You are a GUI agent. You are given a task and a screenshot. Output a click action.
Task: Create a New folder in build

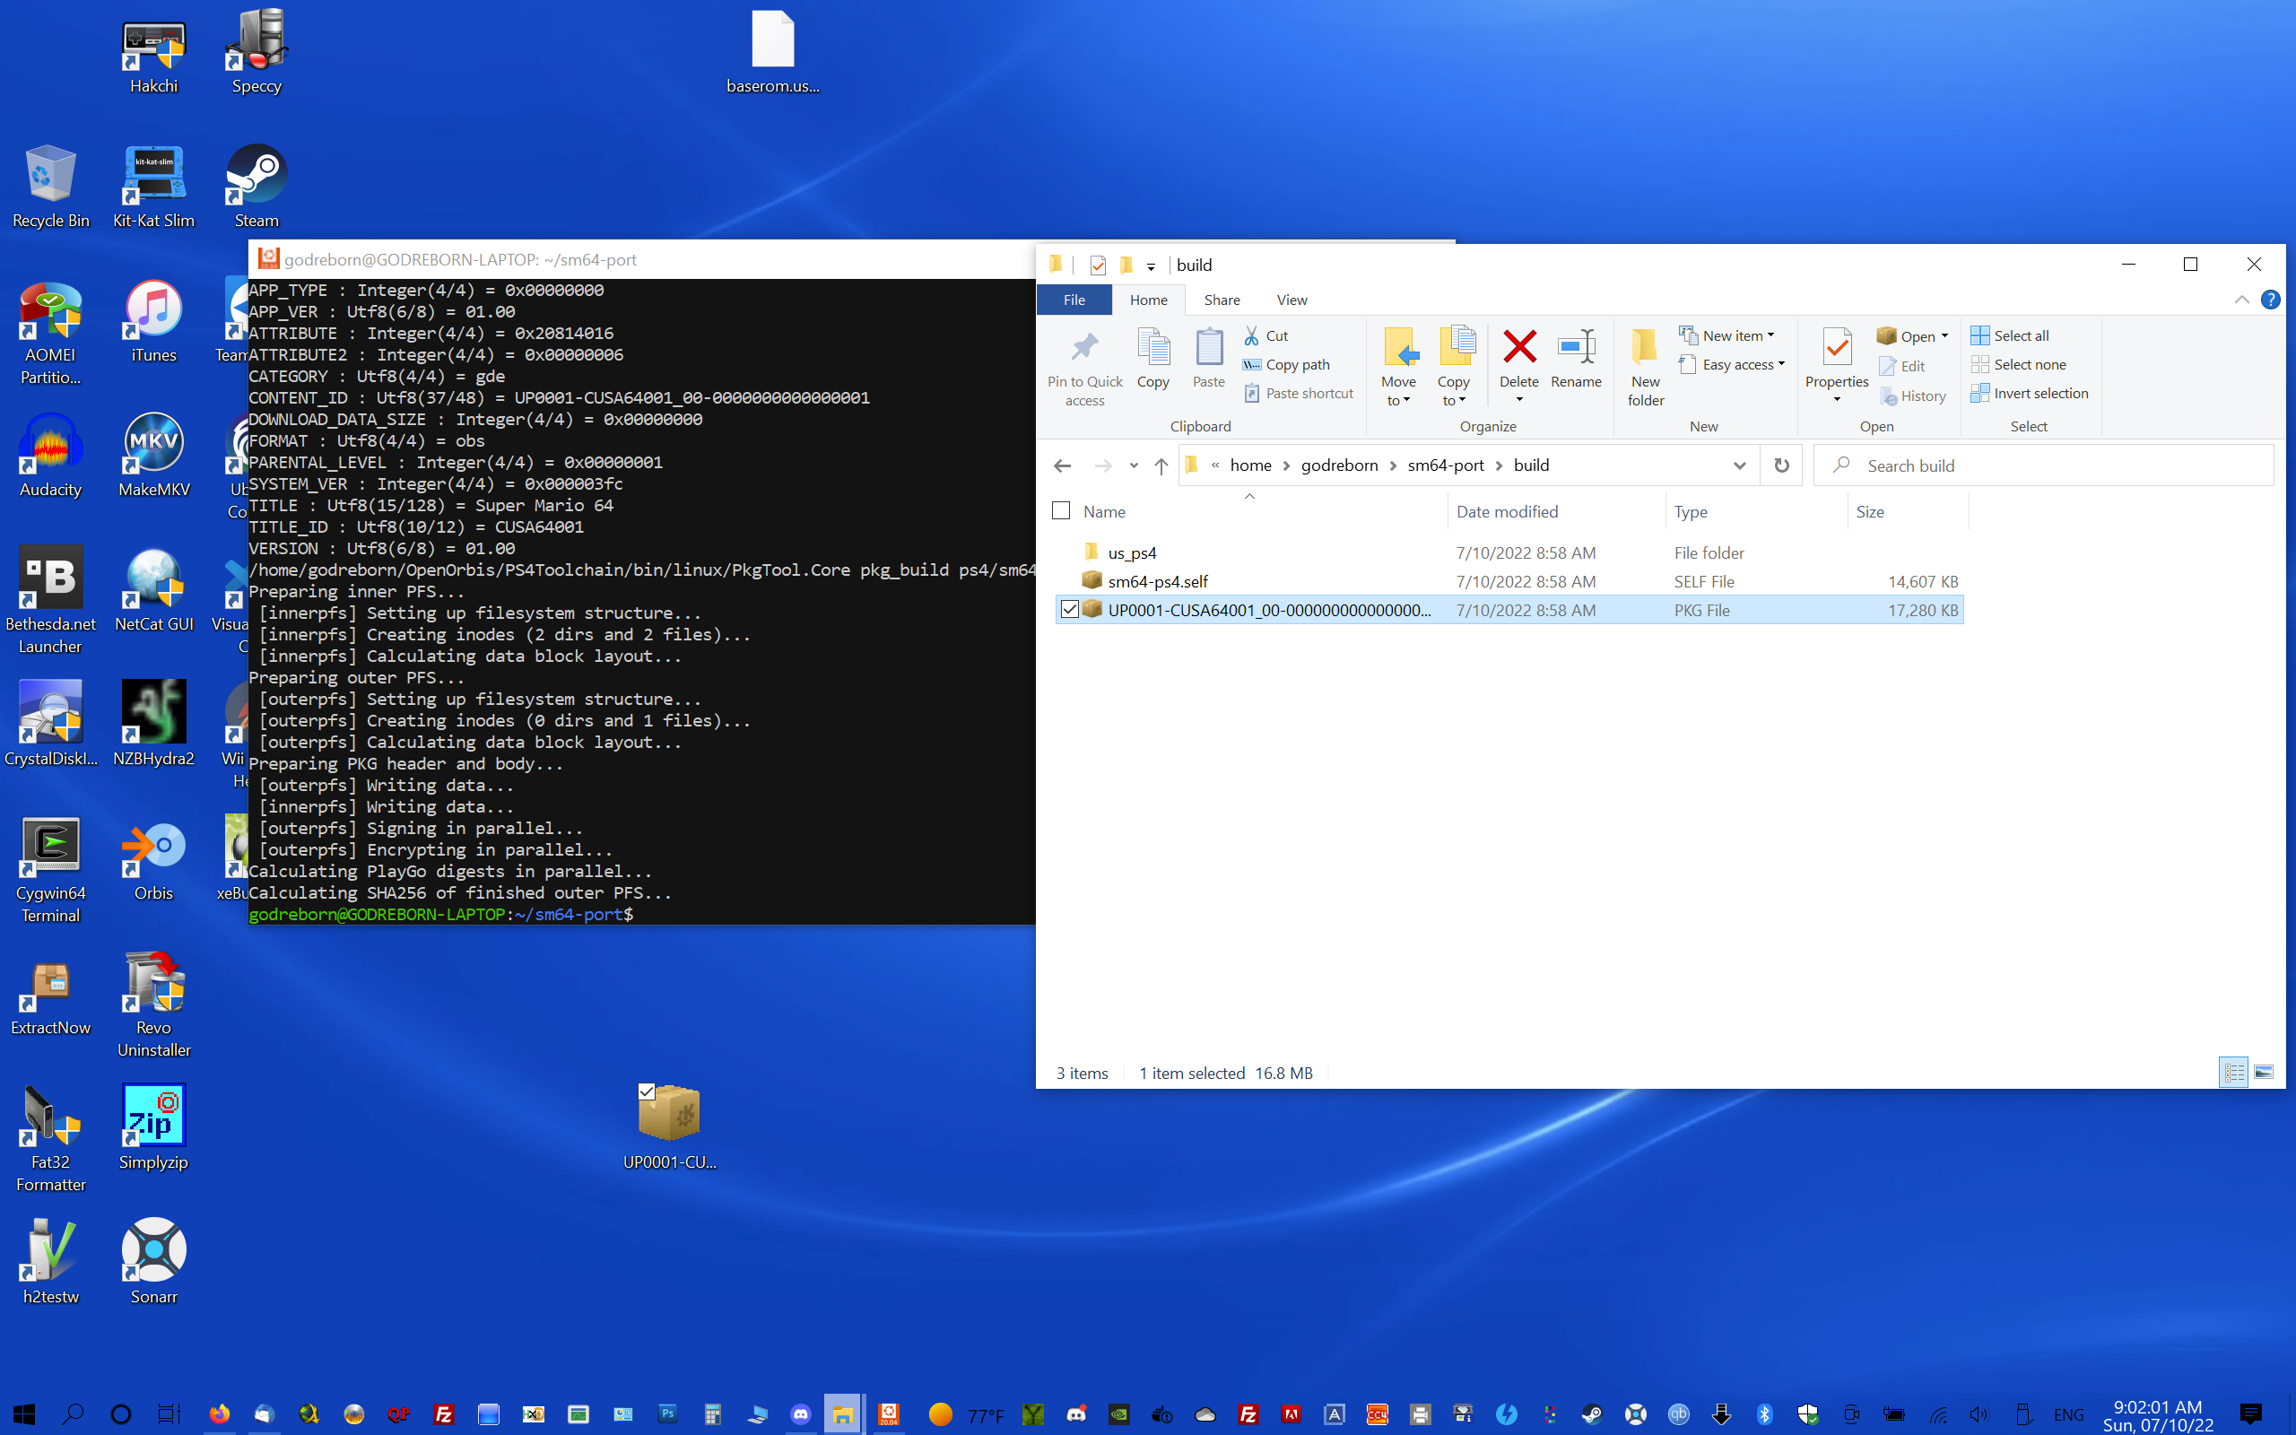click(1645, 370)
